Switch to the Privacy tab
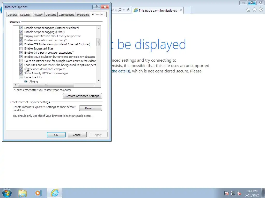Viewport: 265px width, 198px height. (38, 15)
